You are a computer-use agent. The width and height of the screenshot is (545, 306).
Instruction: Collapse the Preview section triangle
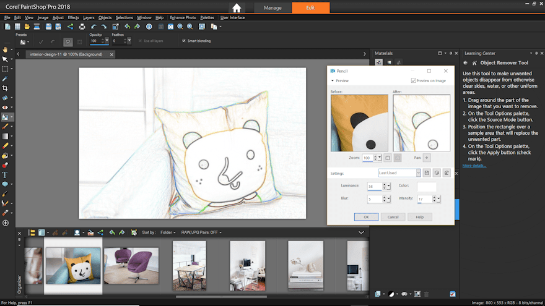(332, 80)
